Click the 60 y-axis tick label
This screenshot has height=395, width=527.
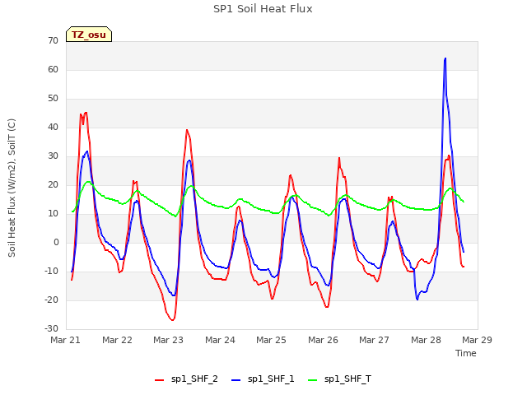(x=53, y=69)
